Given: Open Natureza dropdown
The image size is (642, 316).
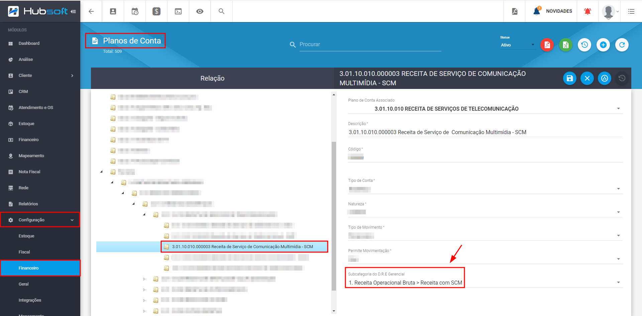Looking at the screenshot, I should click(x=485, y=212).
